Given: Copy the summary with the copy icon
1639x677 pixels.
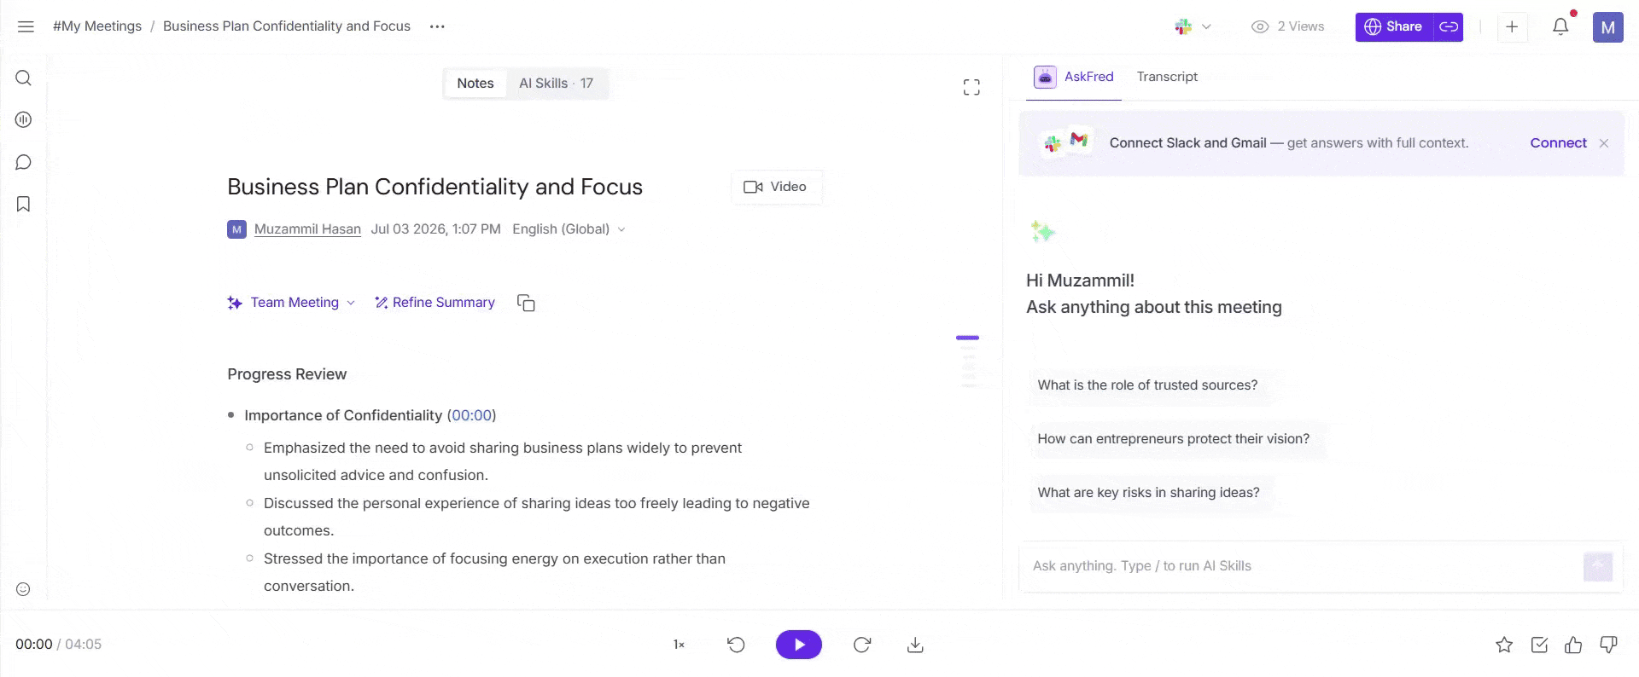Looking at the screenshot, I should [526, 303].
